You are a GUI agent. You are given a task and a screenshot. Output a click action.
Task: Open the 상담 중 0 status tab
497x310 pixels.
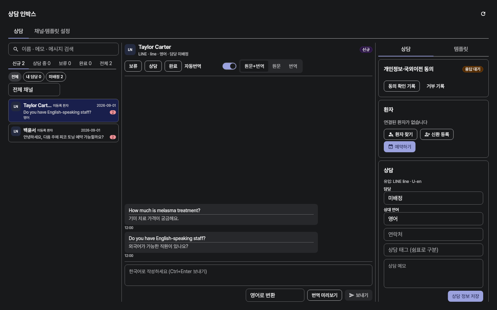[42, 63]
